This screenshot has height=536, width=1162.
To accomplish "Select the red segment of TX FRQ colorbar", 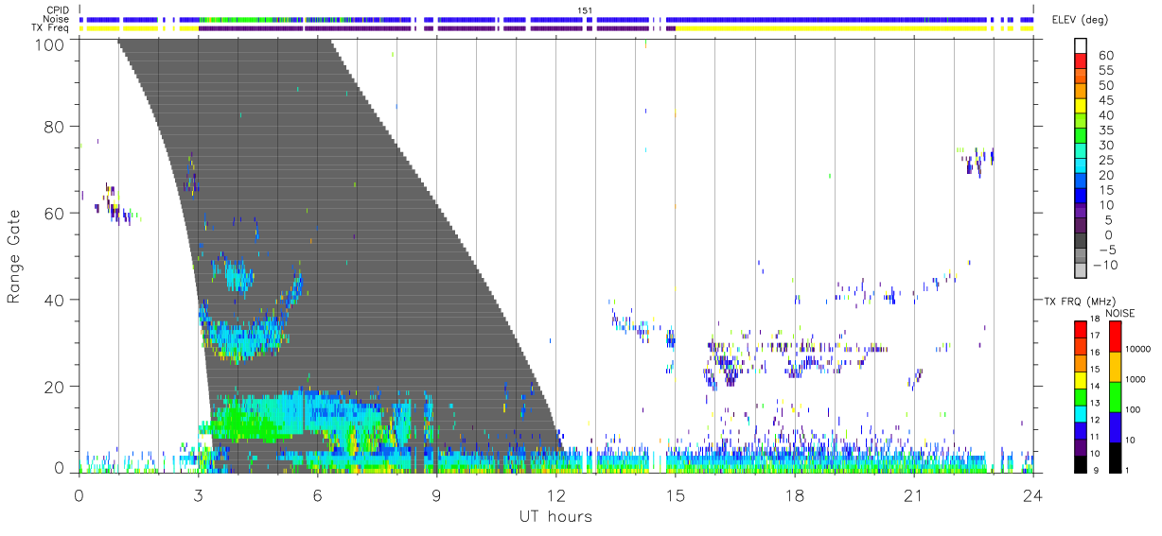I will [1081, 329].
